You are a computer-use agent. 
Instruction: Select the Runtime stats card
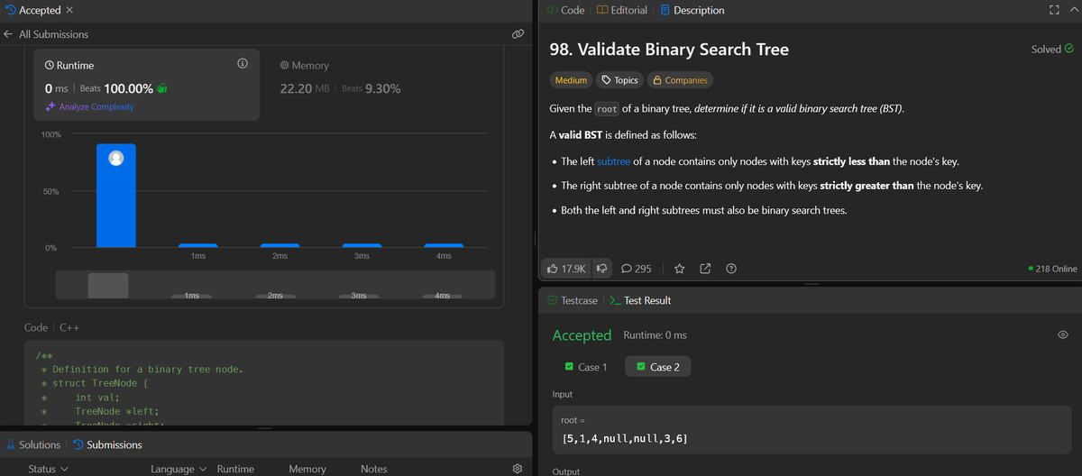(x=147, y=86)
